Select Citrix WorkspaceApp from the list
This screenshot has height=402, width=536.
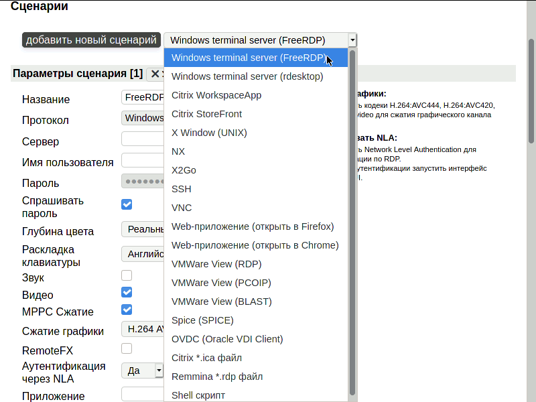point(216,95)
